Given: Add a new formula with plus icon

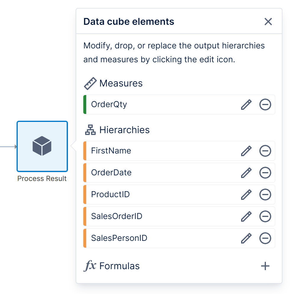Looking at the screenshot, I should tap(265, 266).
